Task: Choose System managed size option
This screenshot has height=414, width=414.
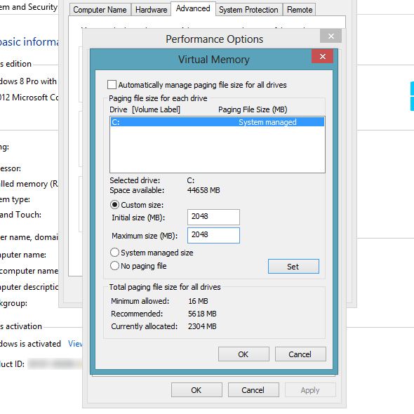Action: [x=114, y=253]
